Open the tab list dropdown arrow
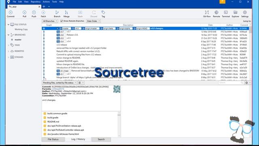The height and width of the screenshot is (146, 259). click(x=49, y=6)
